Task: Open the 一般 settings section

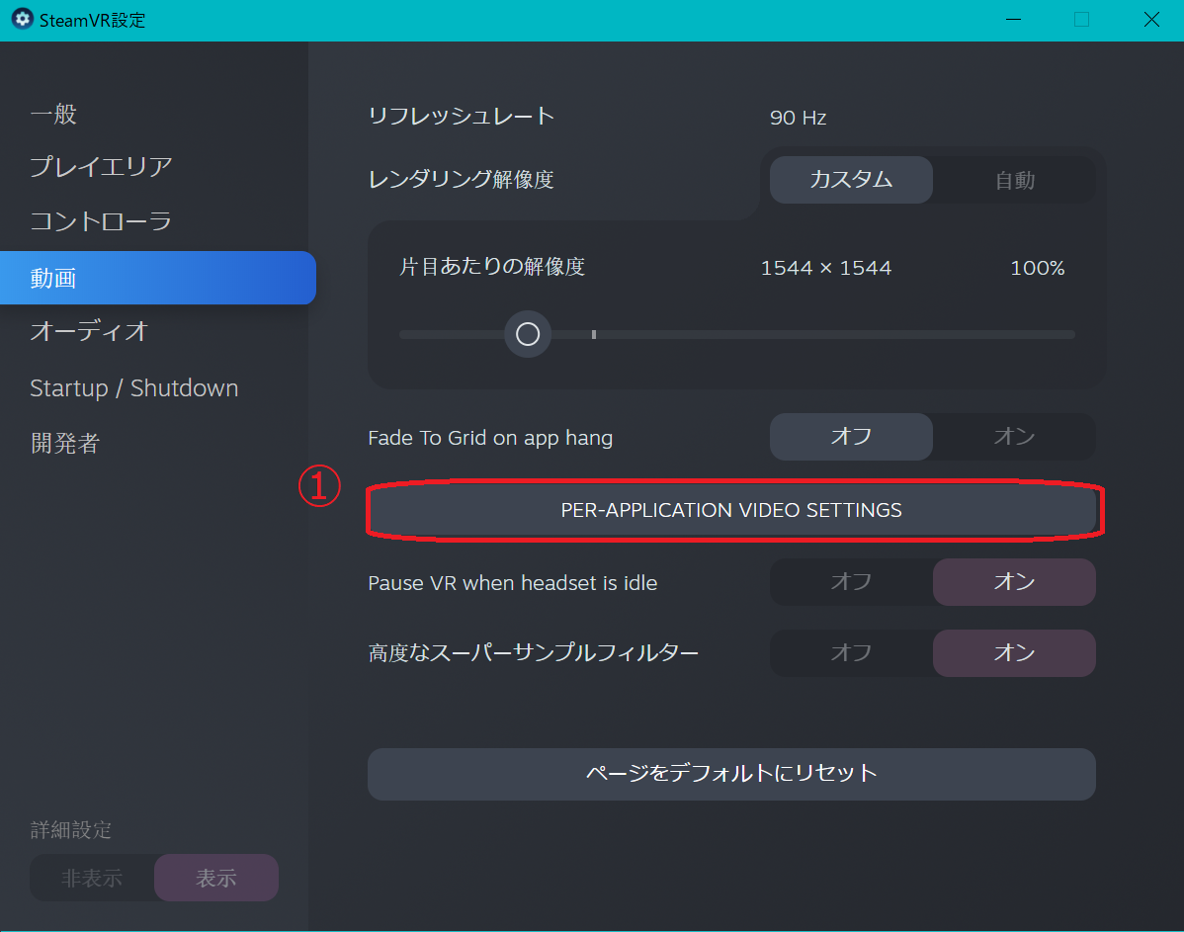Action: click(53, 114)
